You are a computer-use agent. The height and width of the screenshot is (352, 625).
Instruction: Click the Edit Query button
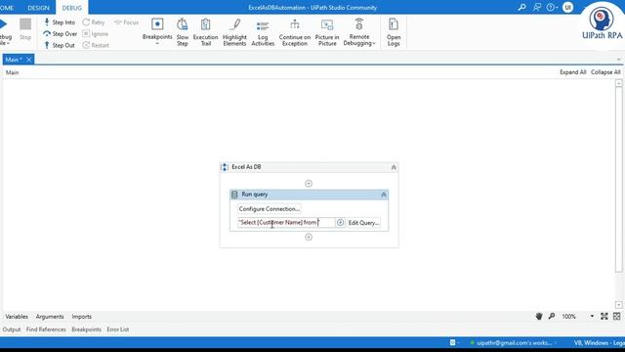coord(363,223)
